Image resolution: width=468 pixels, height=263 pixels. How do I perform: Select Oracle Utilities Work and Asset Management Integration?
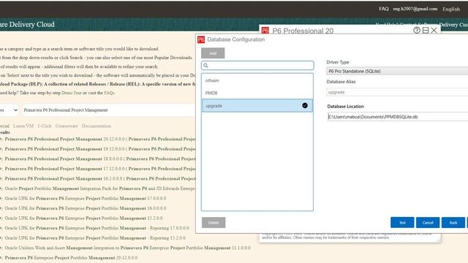pyautogui.click(x=128, y=248)
